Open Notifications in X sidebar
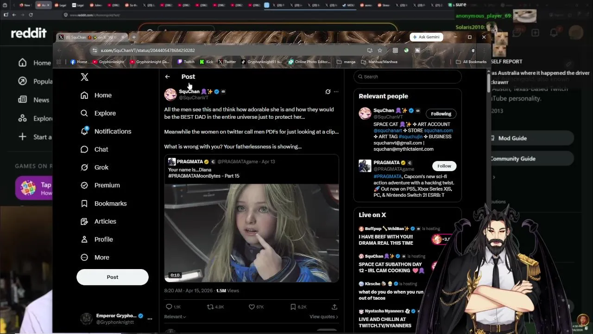 [x=106, y=131]
